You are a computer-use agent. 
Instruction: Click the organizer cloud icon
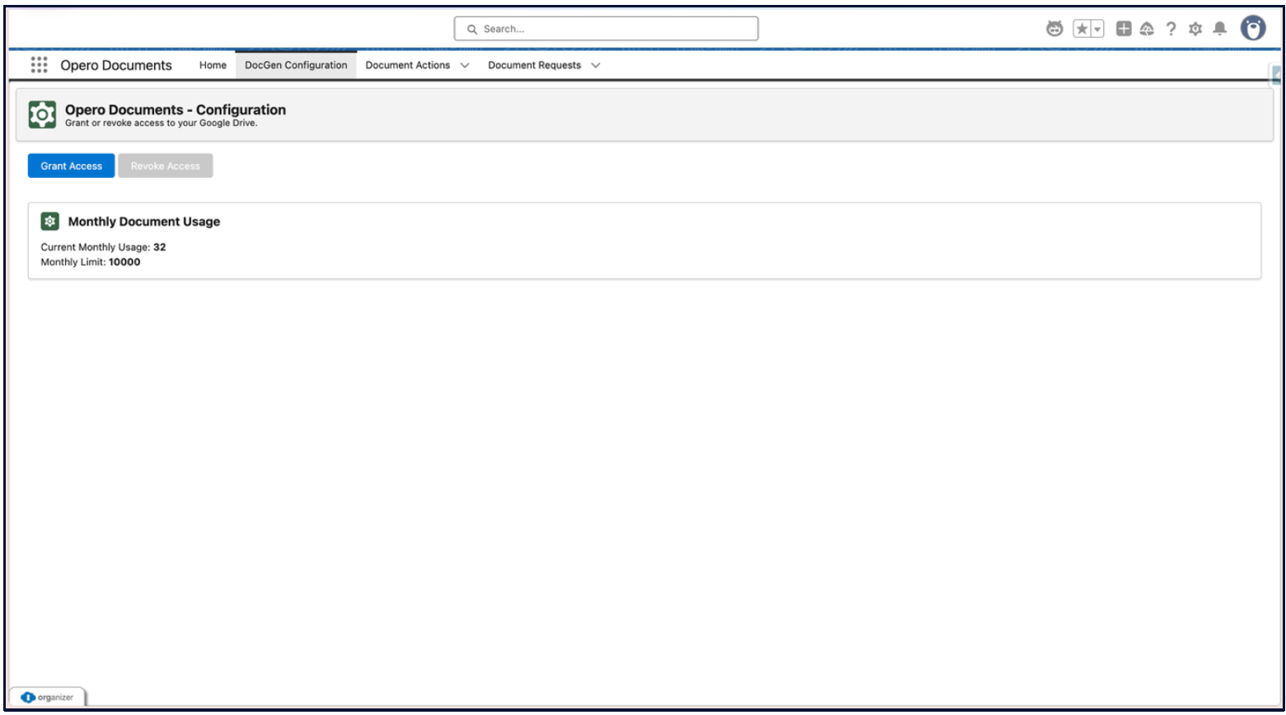29,698
